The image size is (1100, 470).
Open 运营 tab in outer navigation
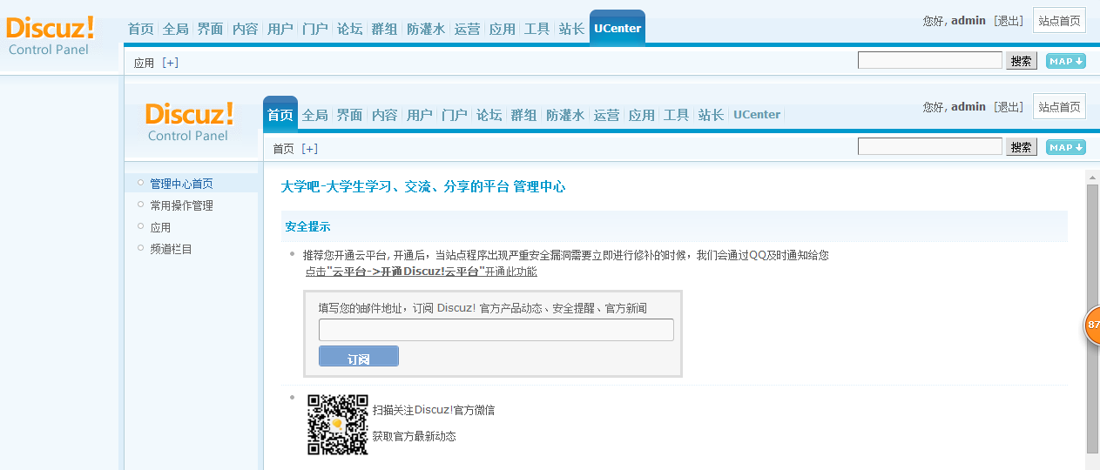click(x=467, y=29)
